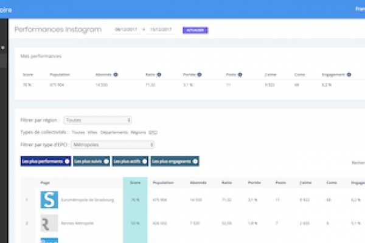
Task: Click the info icon next to Abonnés
Action: click(116, 75)
